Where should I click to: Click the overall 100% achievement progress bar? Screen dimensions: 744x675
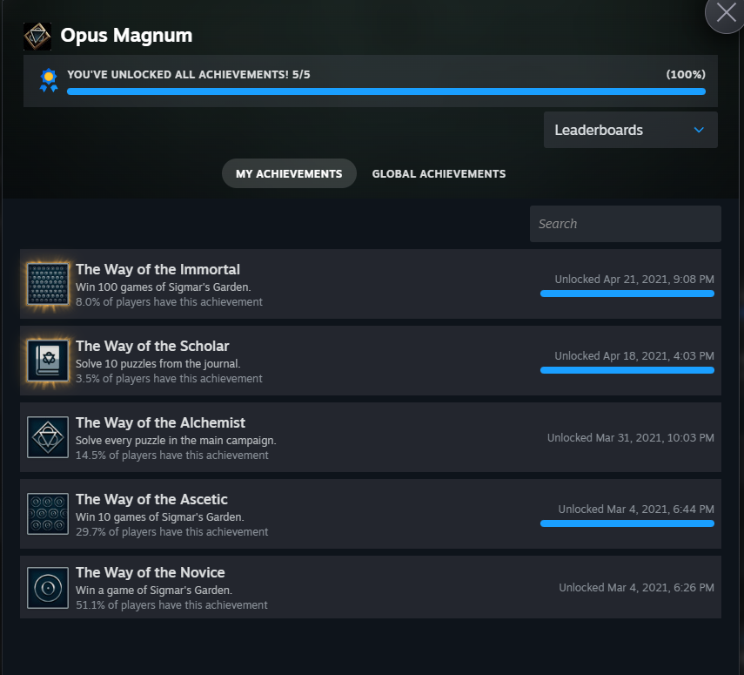386,91
